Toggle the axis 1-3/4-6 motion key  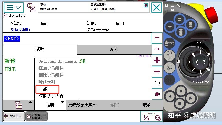tap(169, 68)
